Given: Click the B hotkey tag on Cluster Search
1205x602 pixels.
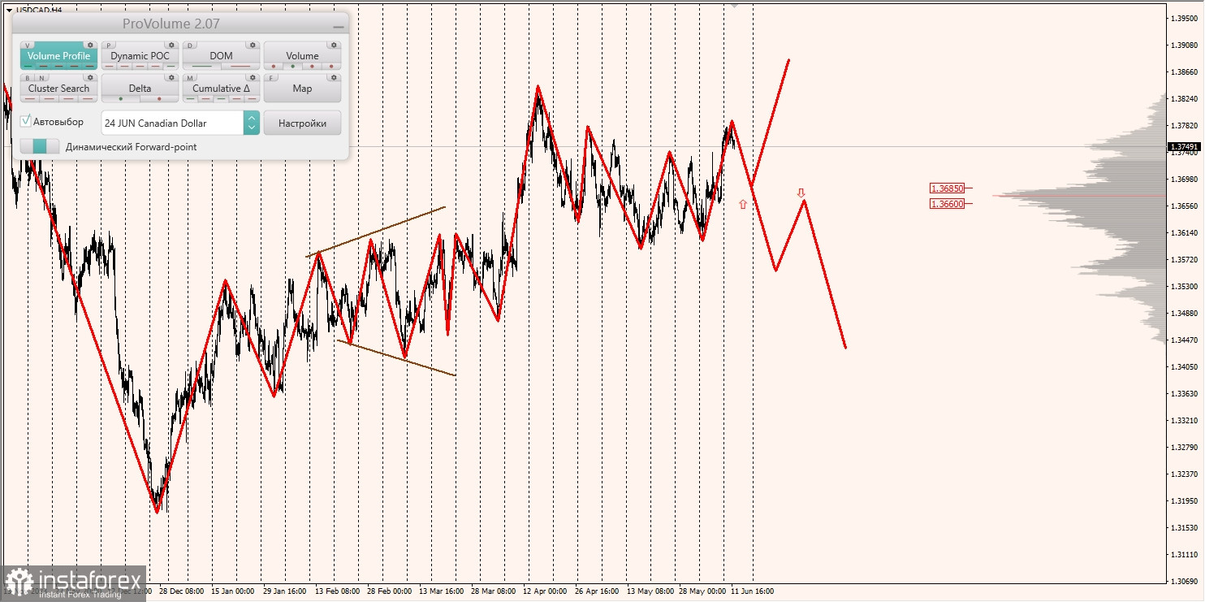Looking at the screenshot, I should 28,78.
